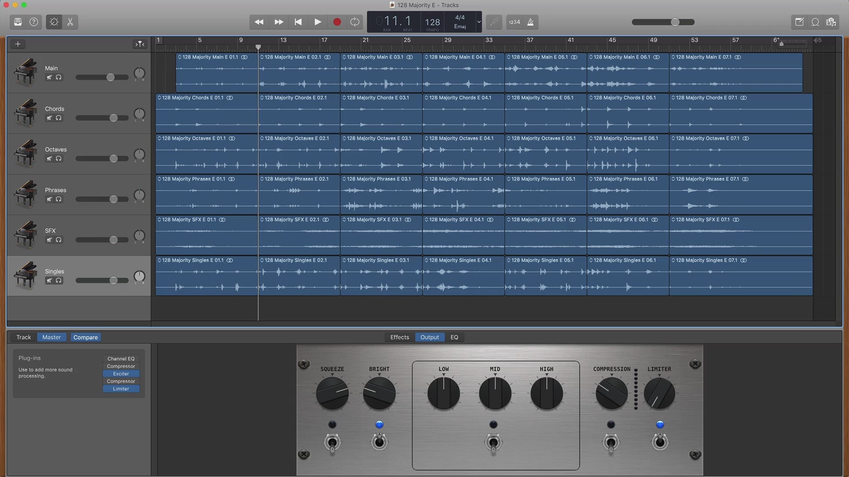
Task: Open the Loop Browser icon
Action: (815, 22)
